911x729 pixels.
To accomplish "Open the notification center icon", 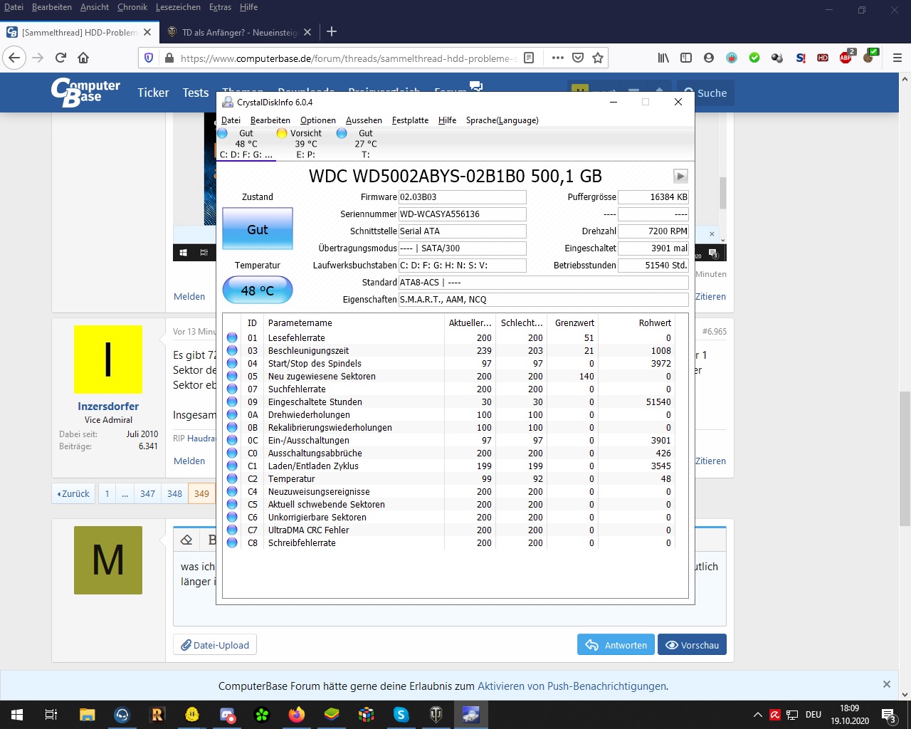I will [888, 714].
